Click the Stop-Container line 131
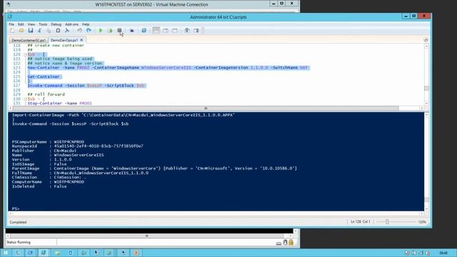Viewport: 457px width, 257px height. pyautogui.click(x=60, y=104)
